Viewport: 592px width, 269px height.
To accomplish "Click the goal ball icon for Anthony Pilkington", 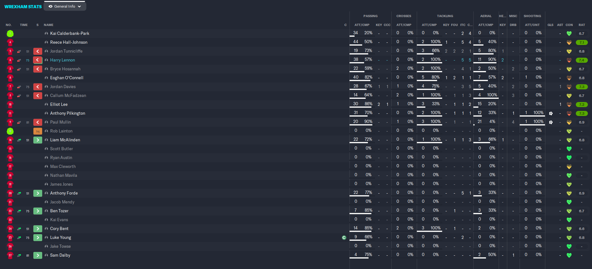I will coord(551,113).
